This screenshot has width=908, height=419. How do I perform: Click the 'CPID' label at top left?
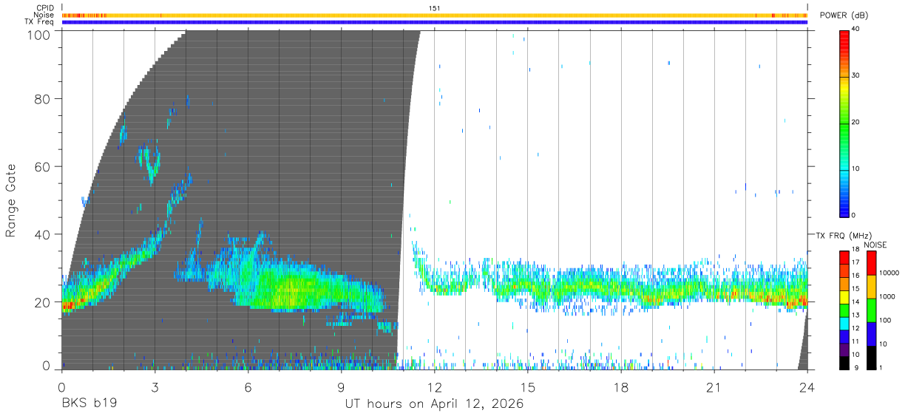click(45, 7)
